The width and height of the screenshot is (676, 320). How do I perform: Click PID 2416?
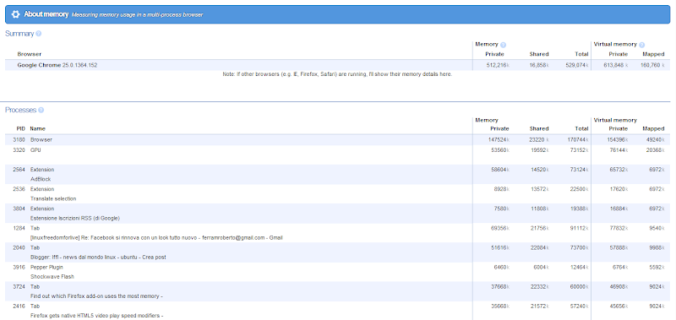point(19,306)
